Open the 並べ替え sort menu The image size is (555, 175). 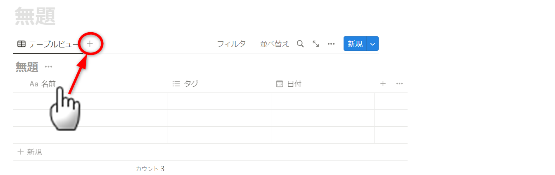click(275, 44)
